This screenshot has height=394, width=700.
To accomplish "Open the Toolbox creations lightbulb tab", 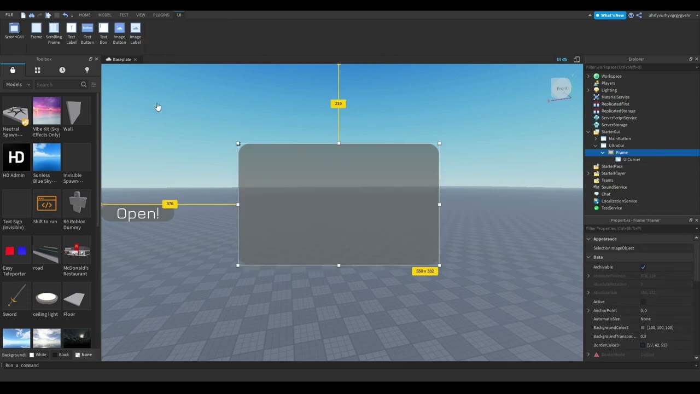I will click(x=87, y=70).
